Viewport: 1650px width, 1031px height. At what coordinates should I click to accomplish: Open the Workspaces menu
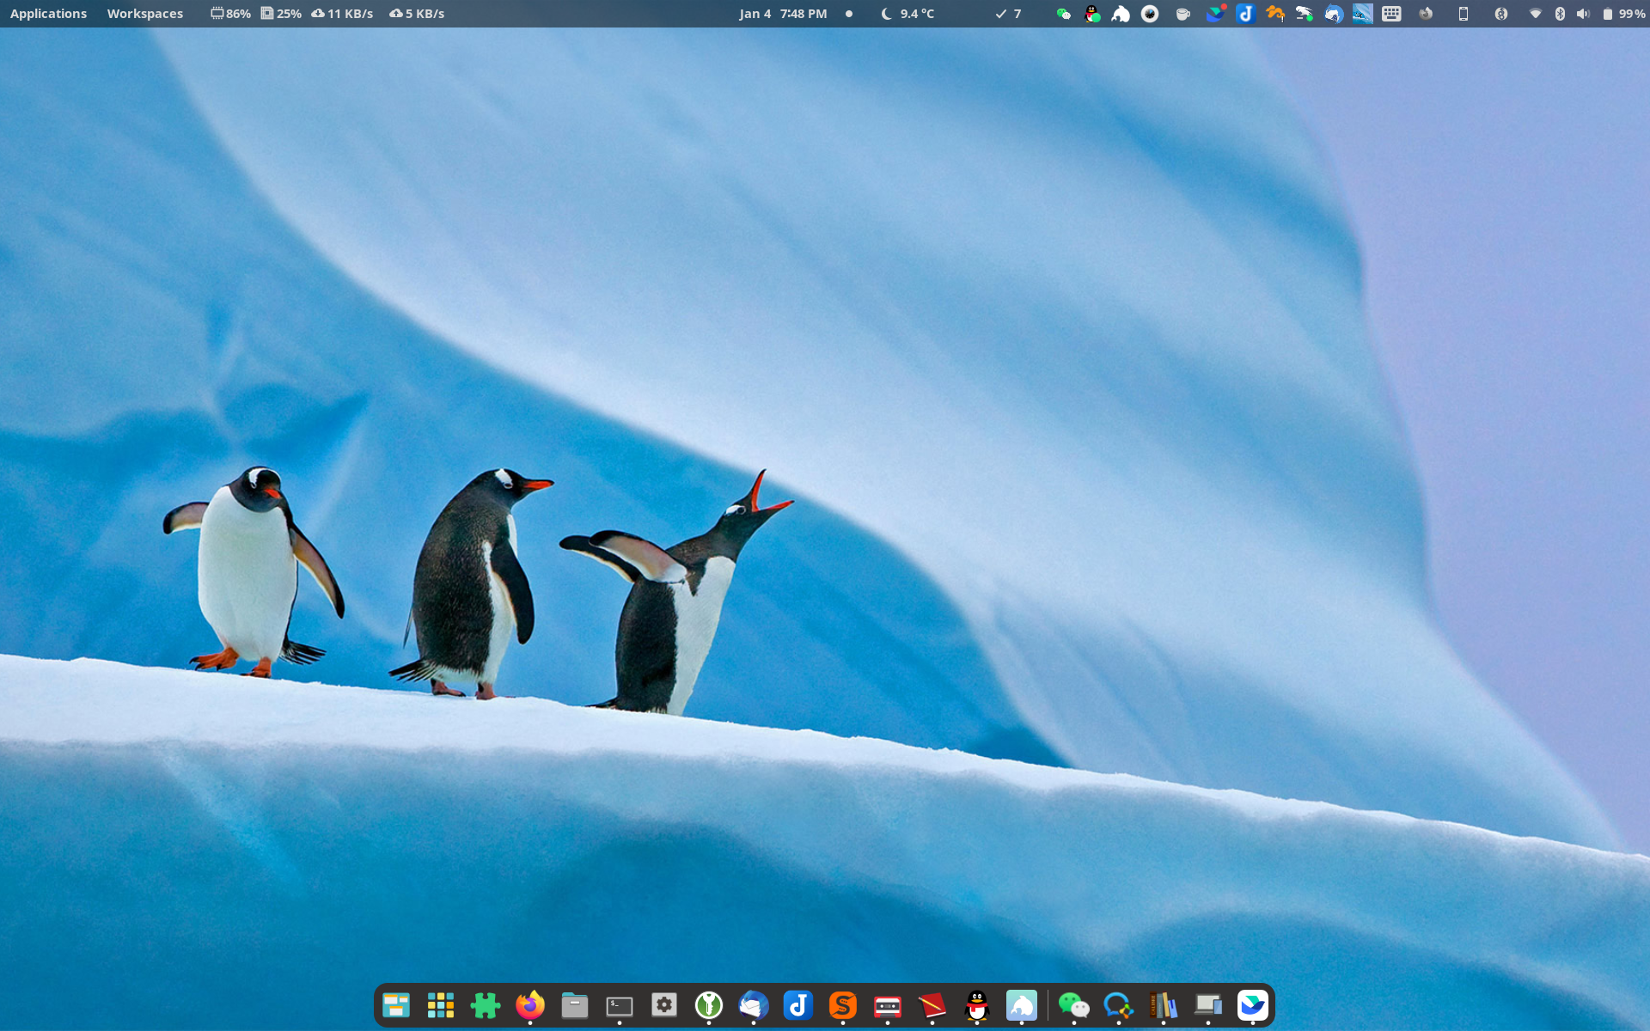pos(144,14)
